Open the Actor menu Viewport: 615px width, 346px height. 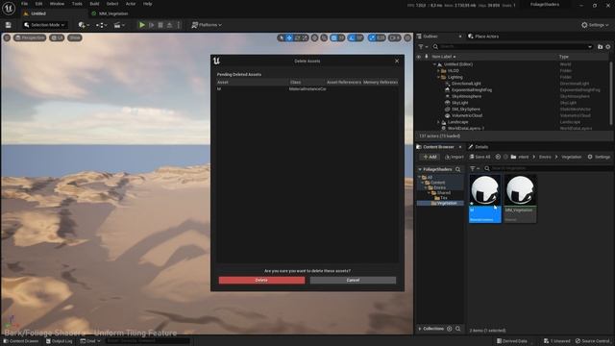coord(131,4)
